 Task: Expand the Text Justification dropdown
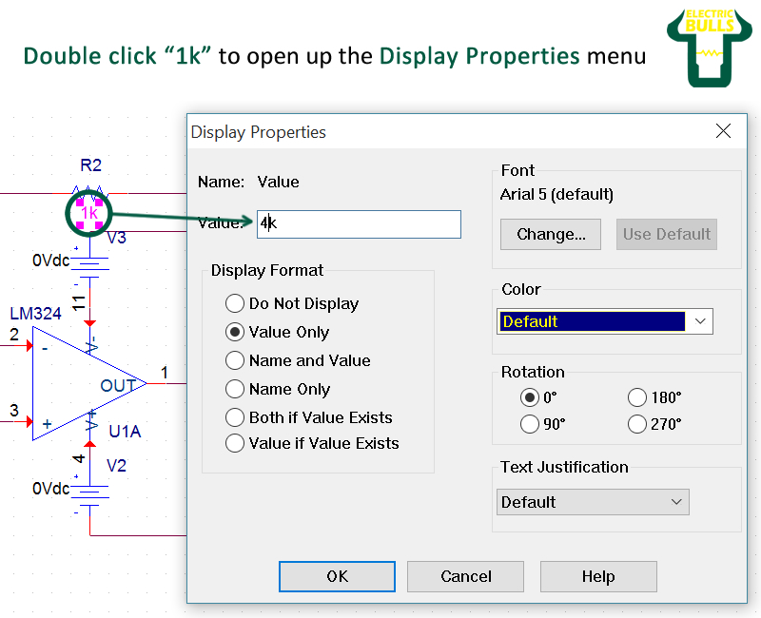tap(675, 501)
